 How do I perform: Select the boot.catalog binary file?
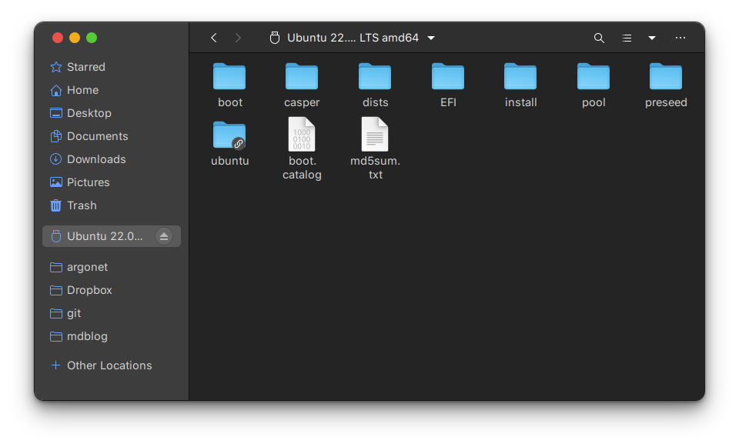[302, 148]
